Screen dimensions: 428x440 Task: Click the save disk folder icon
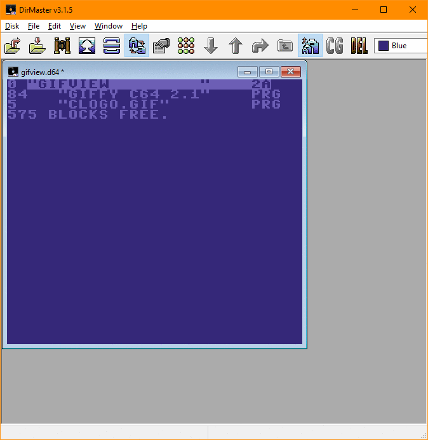point(37,46)
